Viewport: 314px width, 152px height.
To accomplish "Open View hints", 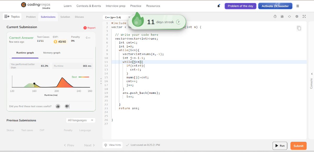I will 112,145.
